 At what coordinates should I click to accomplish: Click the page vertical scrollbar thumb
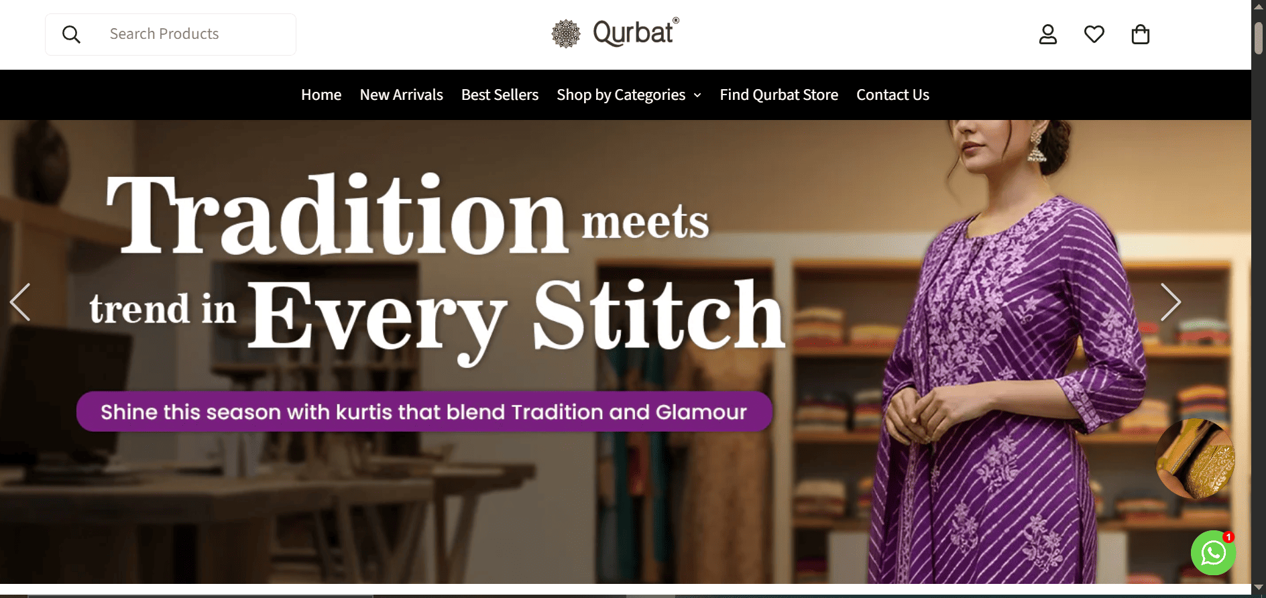click(1259, 38)
